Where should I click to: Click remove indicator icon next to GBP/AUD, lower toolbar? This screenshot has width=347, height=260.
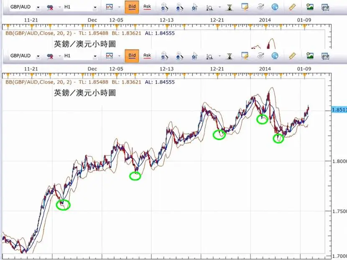(x=50, y=56)
